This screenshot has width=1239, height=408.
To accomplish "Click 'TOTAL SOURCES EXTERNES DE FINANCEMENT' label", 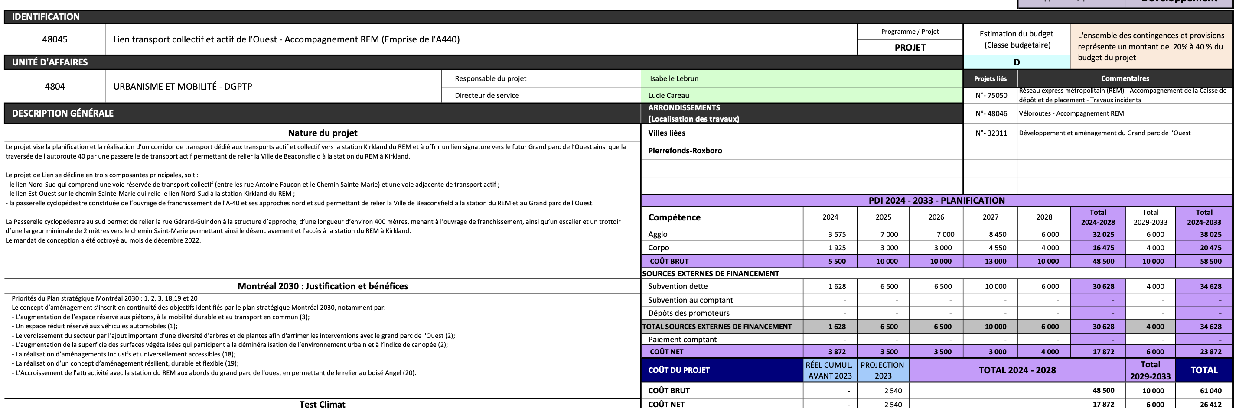I will coord(717,327).
